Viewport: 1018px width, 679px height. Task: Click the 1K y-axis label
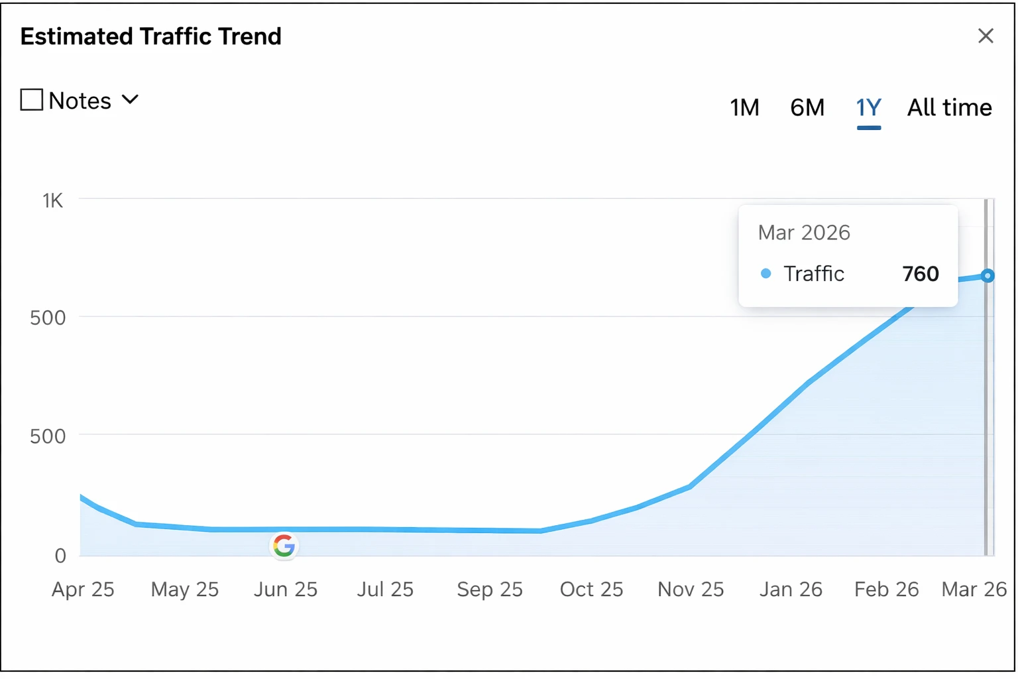click(53, 200)
